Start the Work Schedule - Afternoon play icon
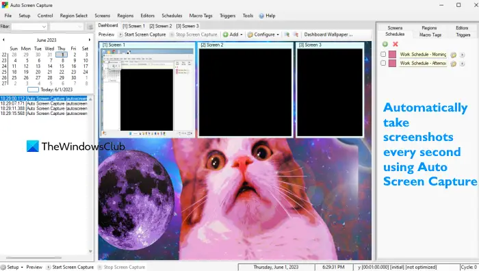Image resolution: width=479 pixels, height=271 pixels. (462, 64)
